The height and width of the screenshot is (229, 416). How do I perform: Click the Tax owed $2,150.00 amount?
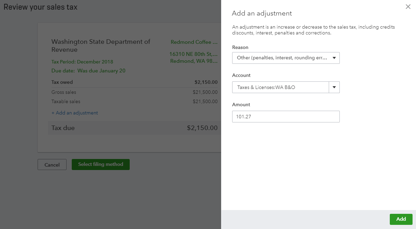206,82
